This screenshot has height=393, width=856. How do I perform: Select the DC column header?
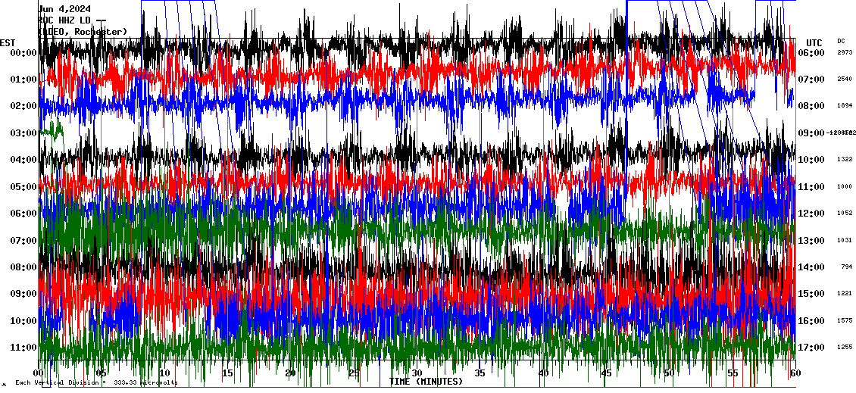pyautogui.click(x=841, y=41)
